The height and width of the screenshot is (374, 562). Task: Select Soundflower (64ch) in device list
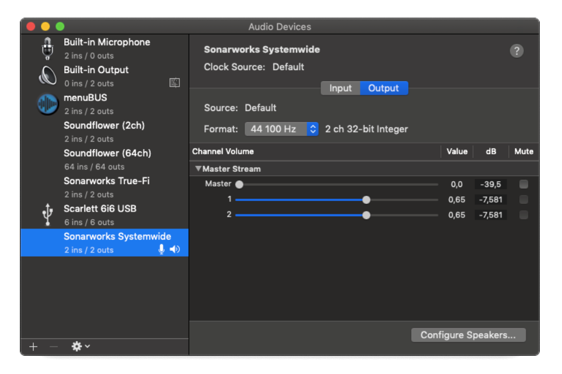point(105,160)
